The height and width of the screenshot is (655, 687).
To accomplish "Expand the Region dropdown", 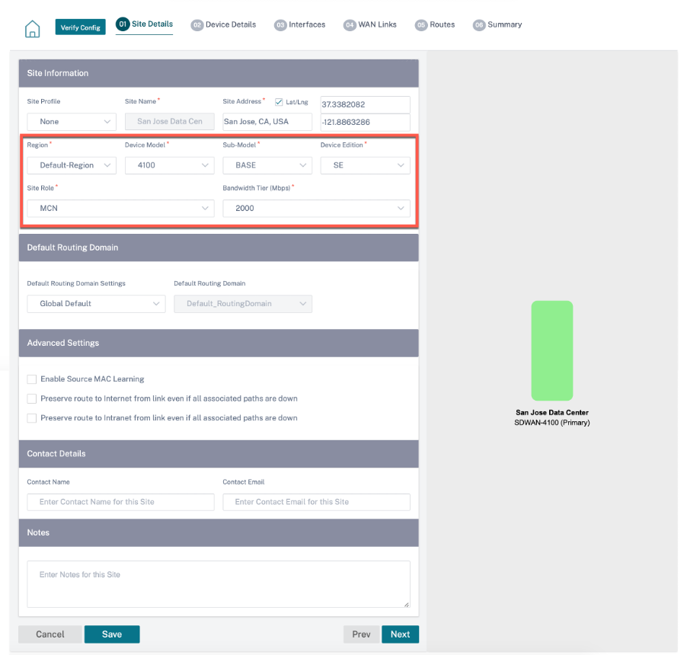I will (x=72, y=165).
